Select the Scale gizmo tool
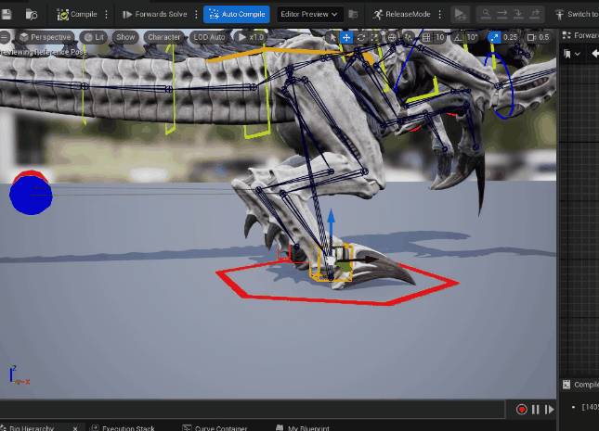 tap(375, 37)
